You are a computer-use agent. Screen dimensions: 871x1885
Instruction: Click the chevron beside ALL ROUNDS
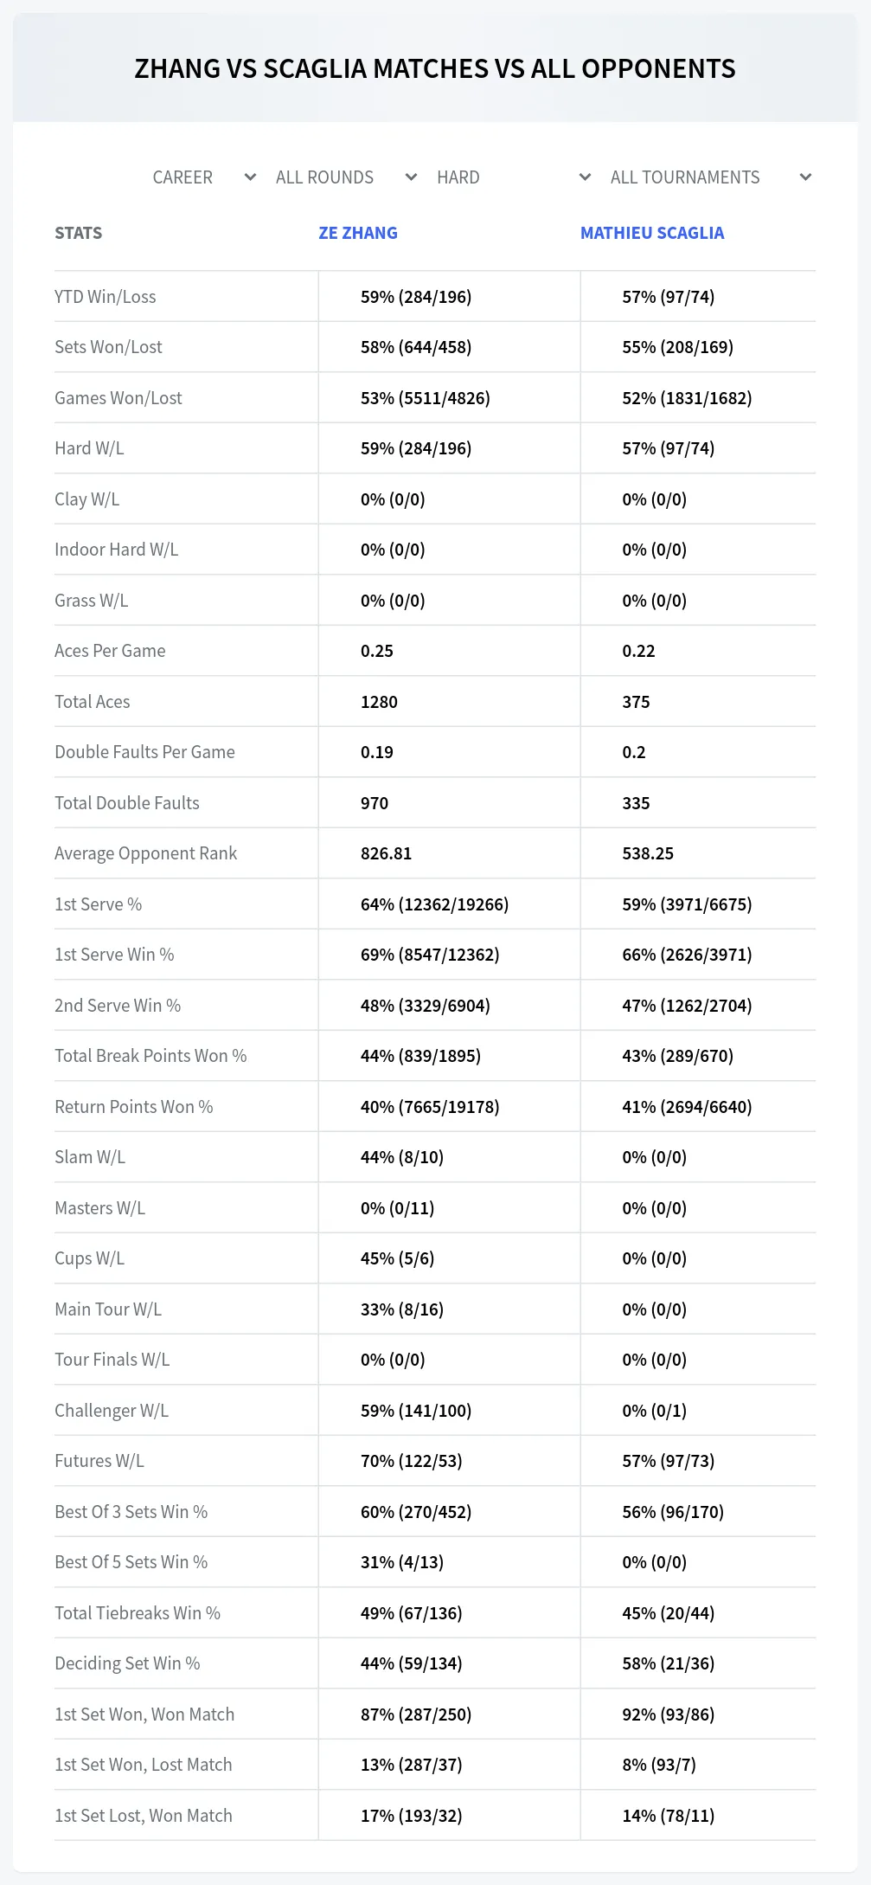point(412,177)
